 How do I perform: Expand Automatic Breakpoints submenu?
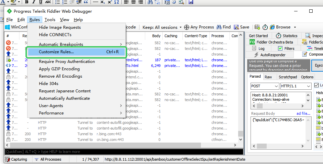76,45
